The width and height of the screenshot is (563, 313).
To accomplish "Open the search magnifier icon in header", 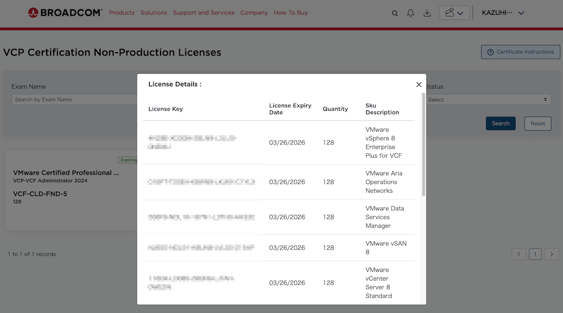I will coord(395,13).
